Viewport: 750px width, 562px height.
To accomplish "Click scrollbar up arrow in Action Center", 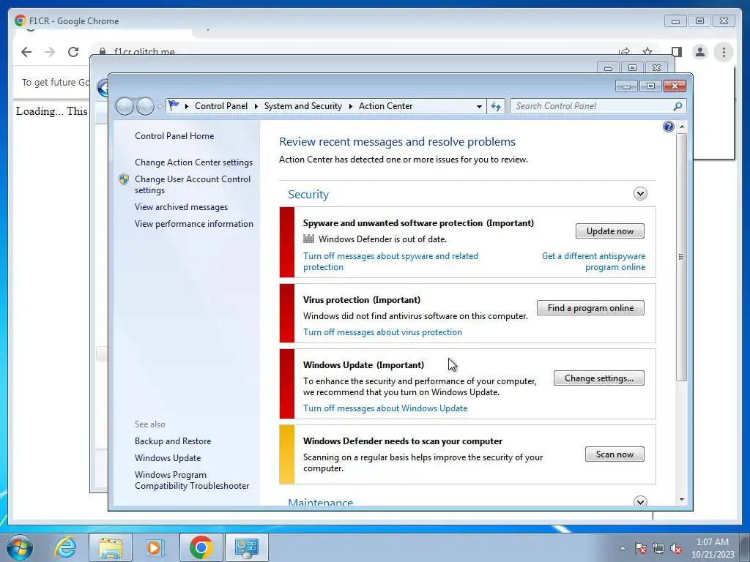I will click(x=682, y=127).
